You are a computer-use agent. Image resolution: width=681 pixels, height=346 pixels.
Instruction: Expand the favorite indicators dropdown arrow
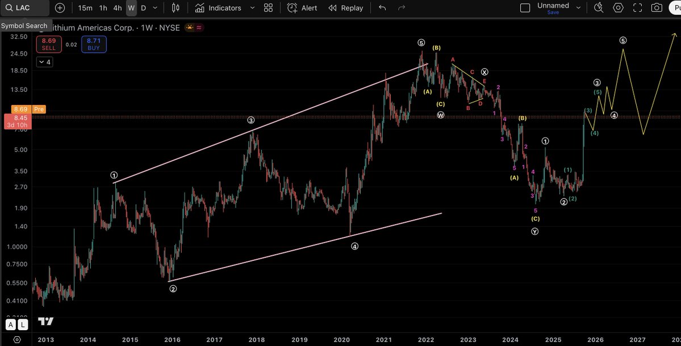(x=252, y=8)
